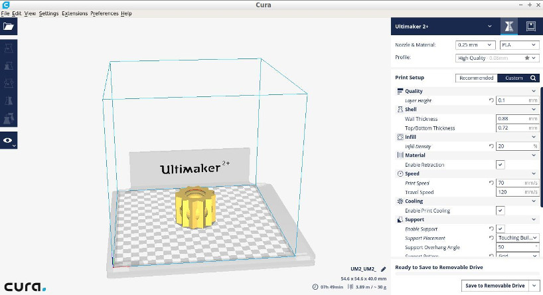
Task: Click the search settings magnifier icon
Action: coord(533,78)
